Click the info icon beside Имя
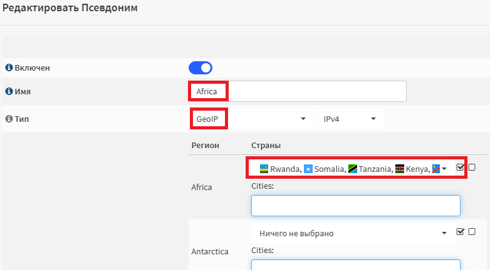Image resolution: width=490 pixels, height=270 pixels. pyautogui.click(x=9, y=91)
